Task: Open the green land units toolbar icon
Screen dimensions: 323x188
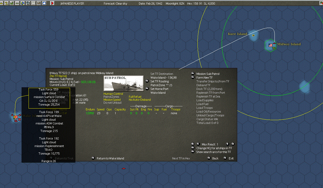Action: tap(12, 3)
